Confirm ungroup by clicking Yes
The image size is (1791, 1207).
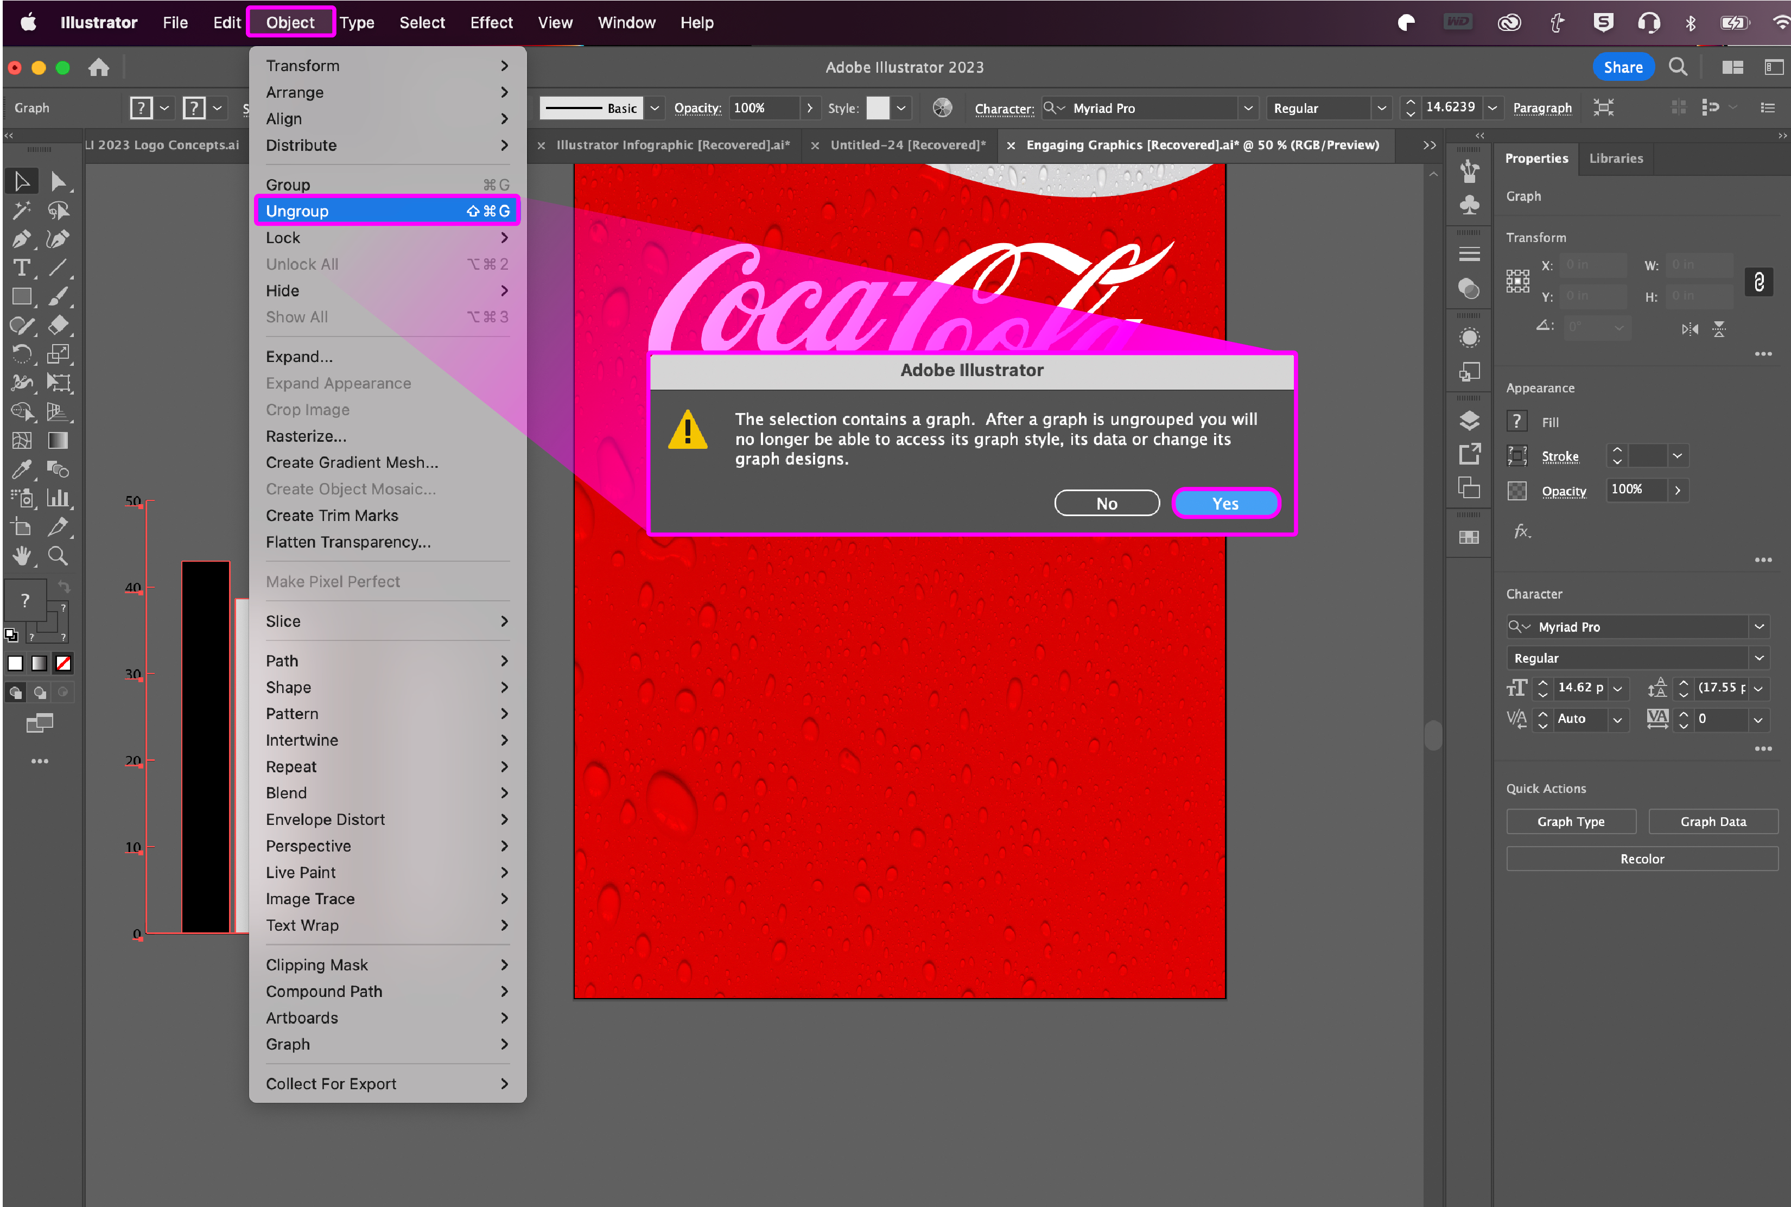[1225, 504]
